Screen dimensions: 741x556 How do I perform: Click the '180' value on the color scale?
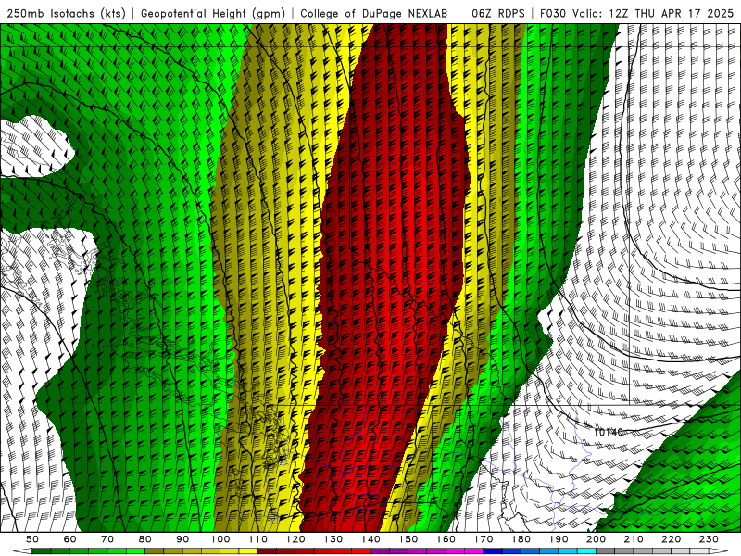[x=521, y=539]
